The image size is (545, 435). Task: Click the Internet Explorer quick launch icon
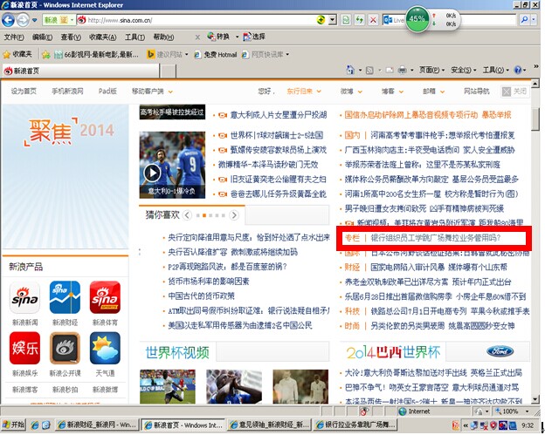35,425
